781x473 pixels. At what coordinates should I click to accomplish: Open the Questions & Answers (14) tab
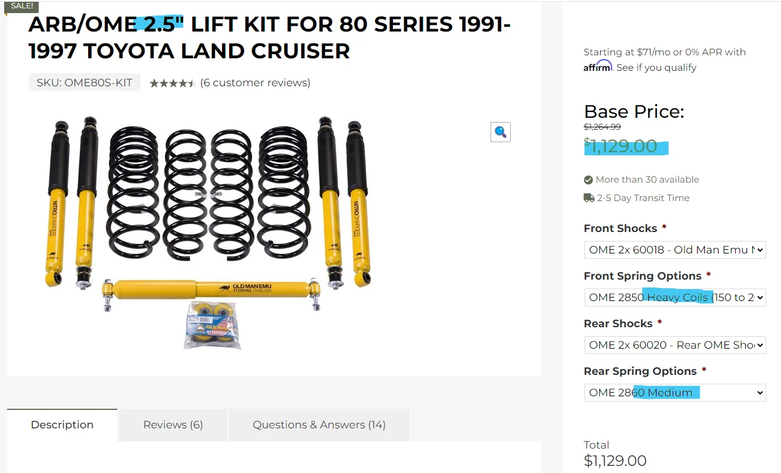coord(319,425)
